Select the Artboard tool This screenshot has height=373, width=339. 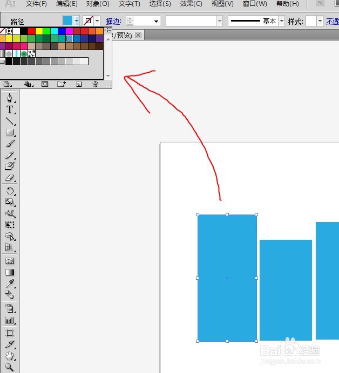click(10, 333)
